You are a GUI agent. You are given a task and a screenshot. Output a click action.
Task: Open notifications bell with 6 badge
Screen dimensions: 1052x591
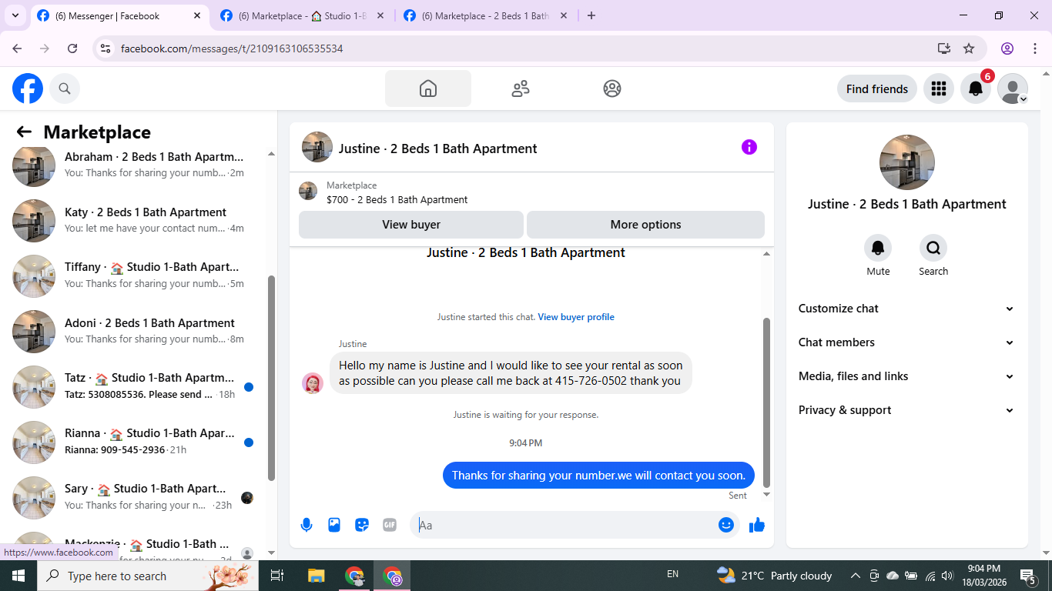pyautogui.click(x=976, y=88)
